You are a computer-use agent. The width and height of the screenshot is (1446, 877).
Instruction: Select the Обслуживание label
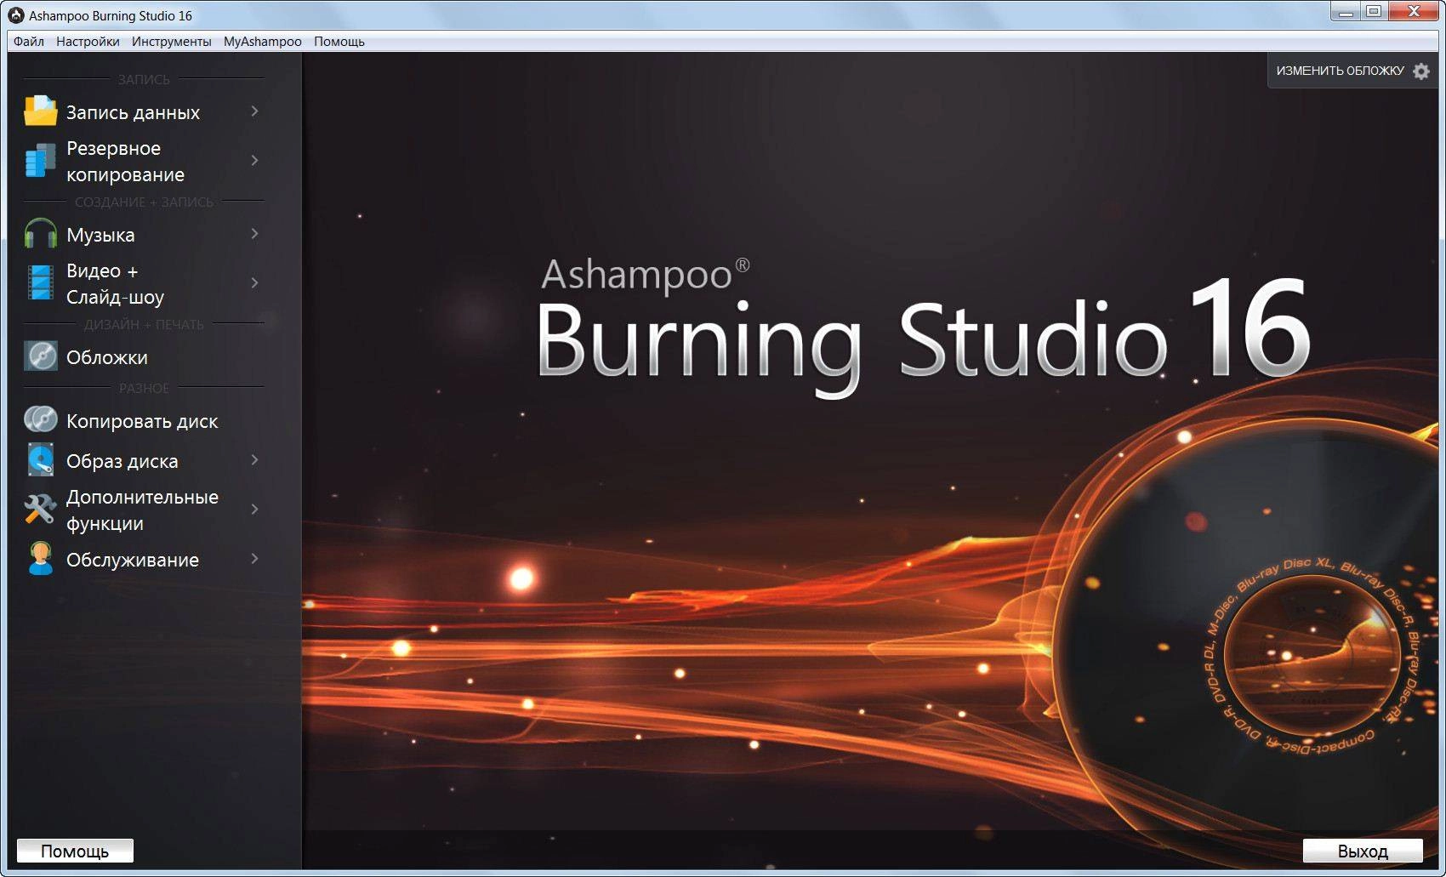(x=133, y=560)
